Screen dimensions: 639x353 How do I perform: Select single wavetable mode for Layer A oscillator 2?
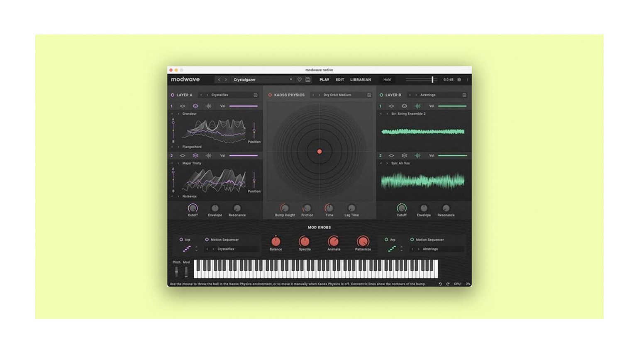(x=182, y=156)
